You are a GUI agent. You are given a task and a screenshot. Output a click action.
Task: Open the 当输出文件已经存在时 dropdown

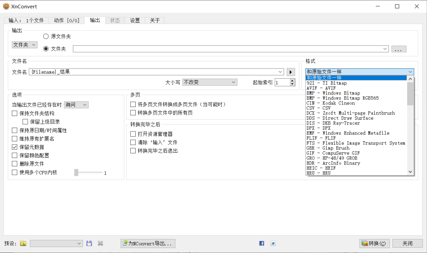click(76, 104)
